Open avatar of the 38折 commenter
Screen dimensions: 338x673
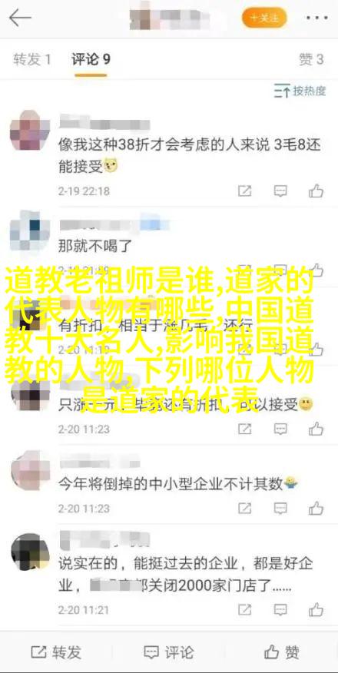[x=30, y=131]
